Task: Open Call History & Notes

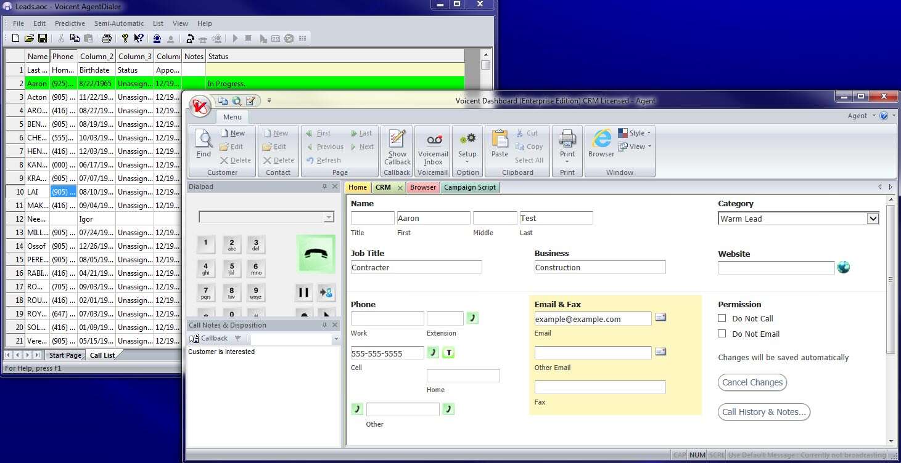Action: pos(764,412)
